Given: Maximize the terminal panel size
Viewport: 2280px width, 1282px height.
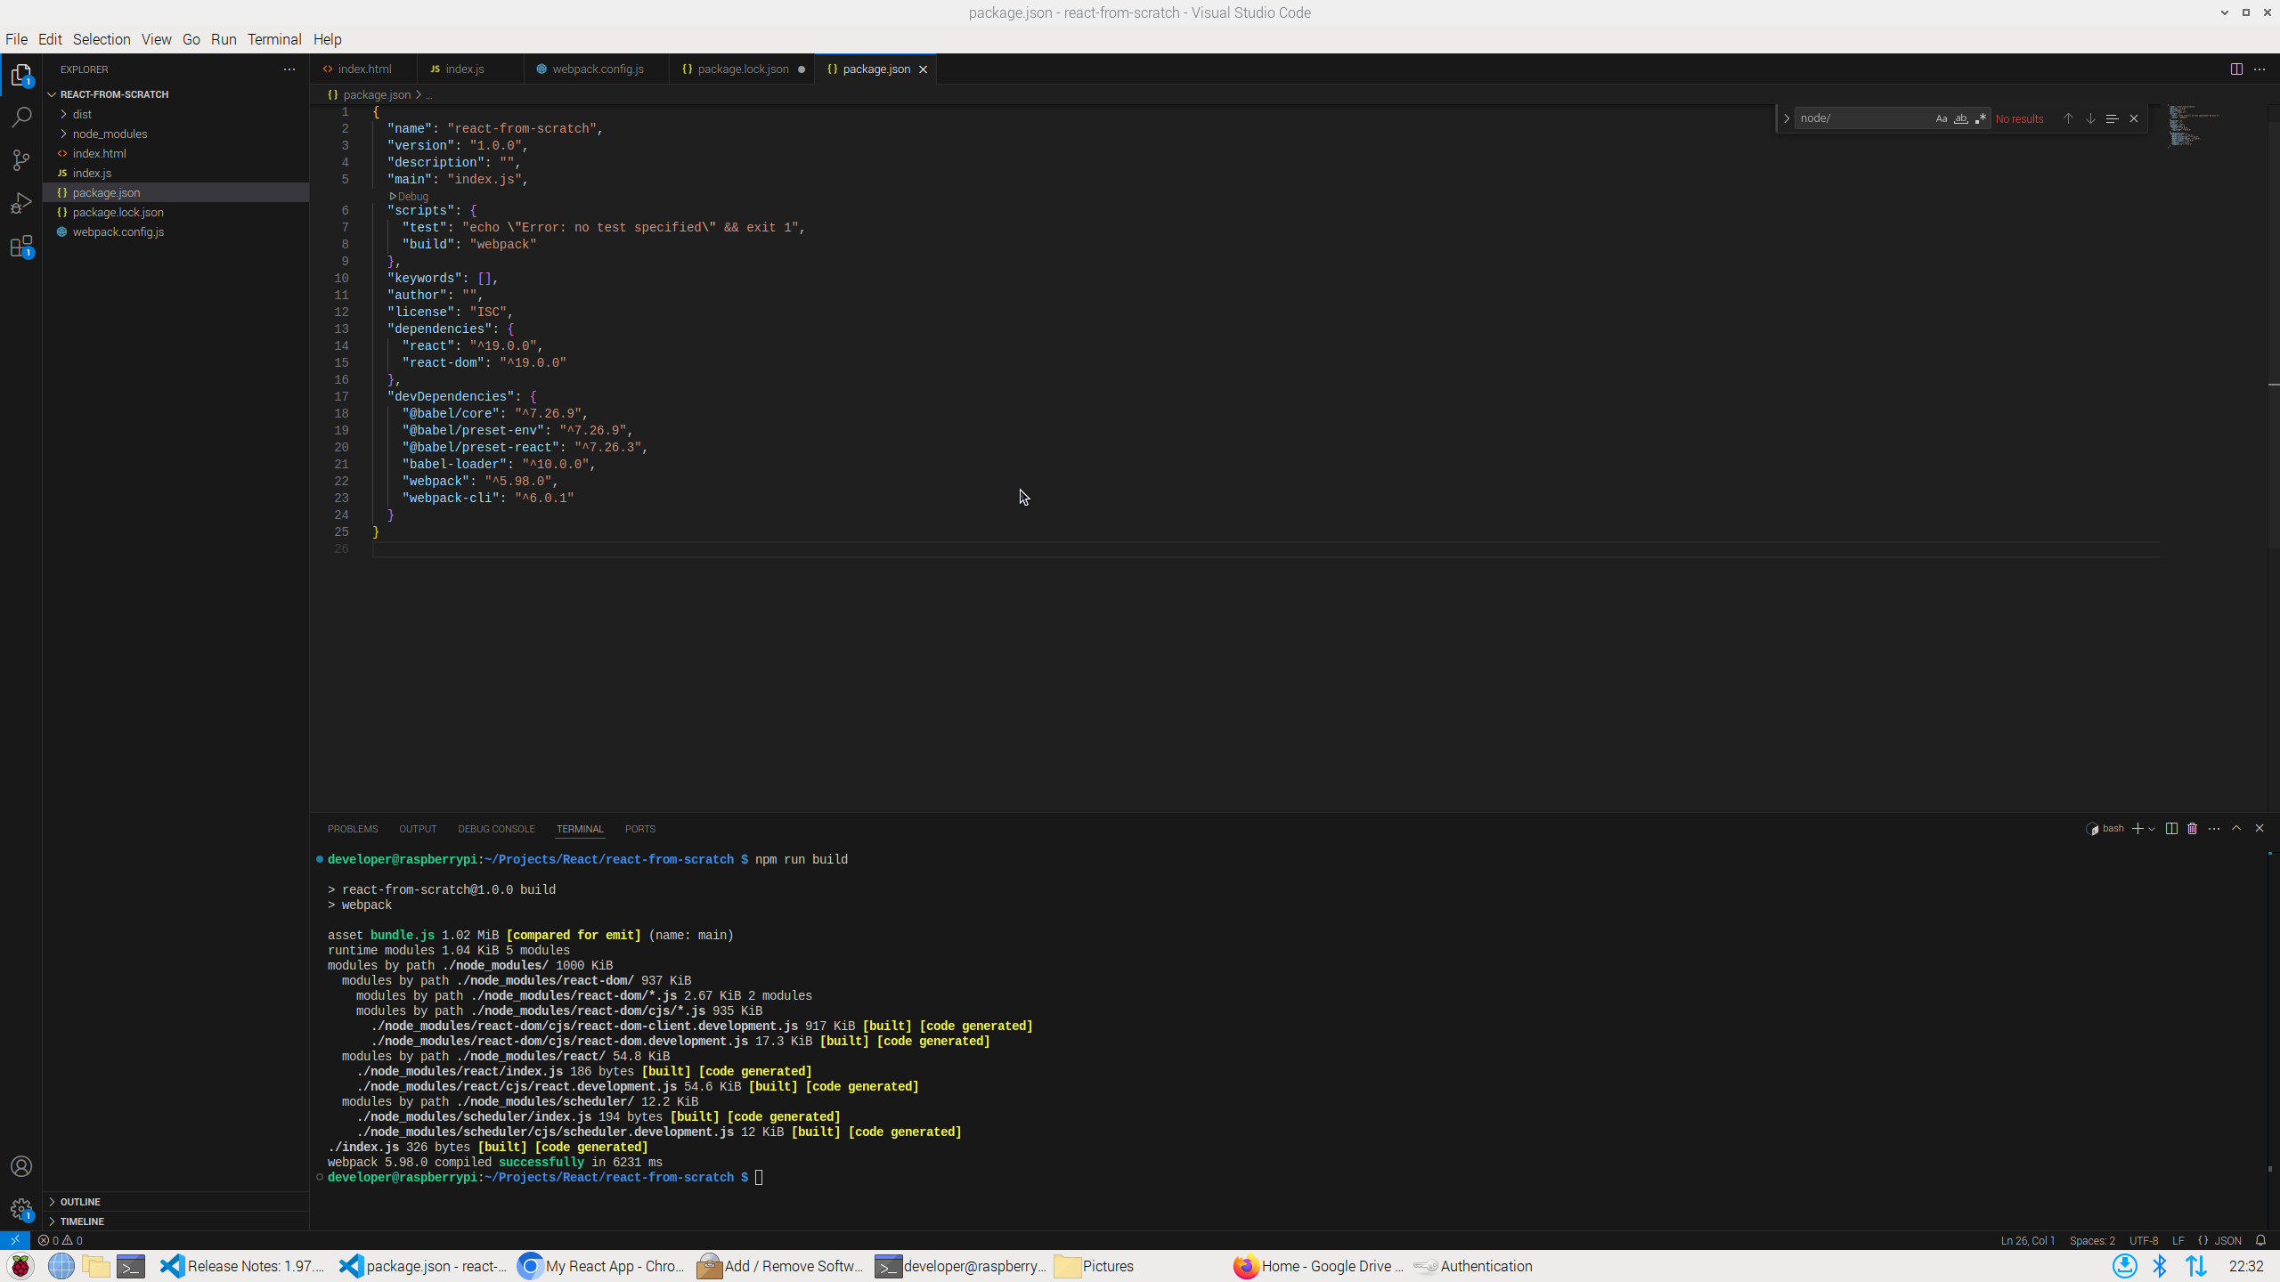Looking at the screenshot, I should (2236, 829).
